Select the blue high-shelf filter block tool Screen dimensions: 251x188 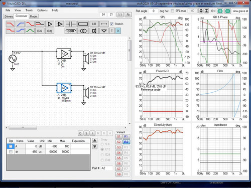coord(20,31)
